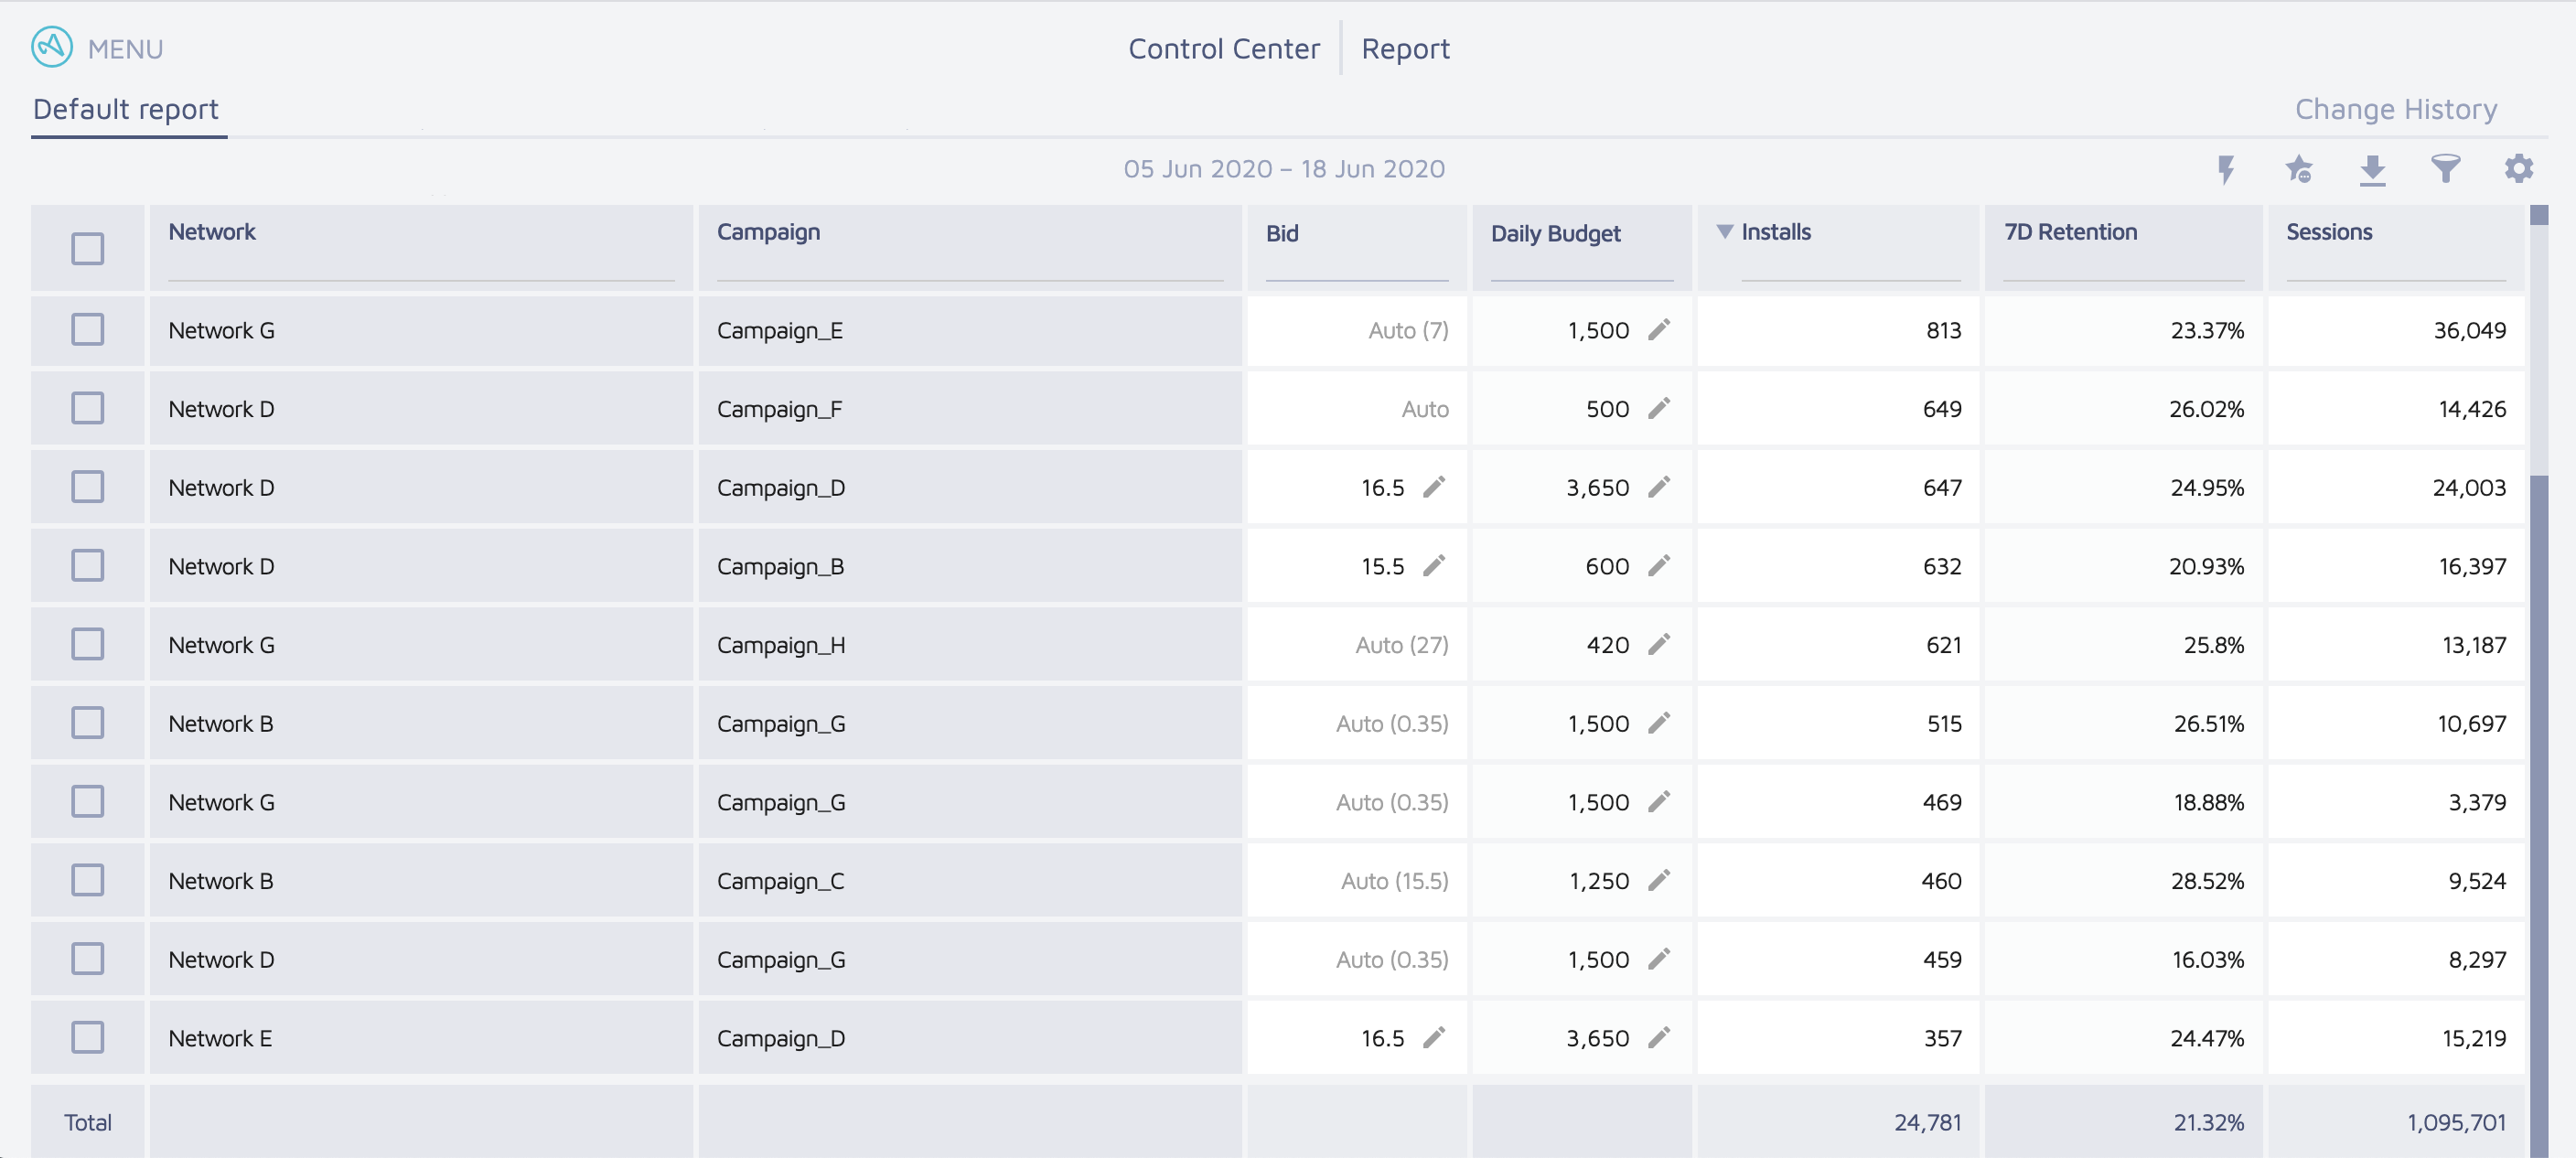
Task: Check the Network G Campaign_E row
Action: (87, 330)
